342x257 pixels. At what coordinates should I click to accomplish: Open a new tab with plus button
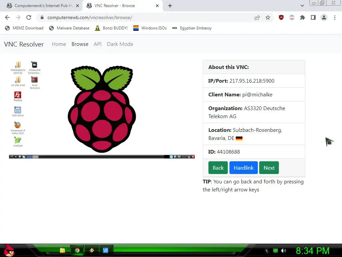170,6
